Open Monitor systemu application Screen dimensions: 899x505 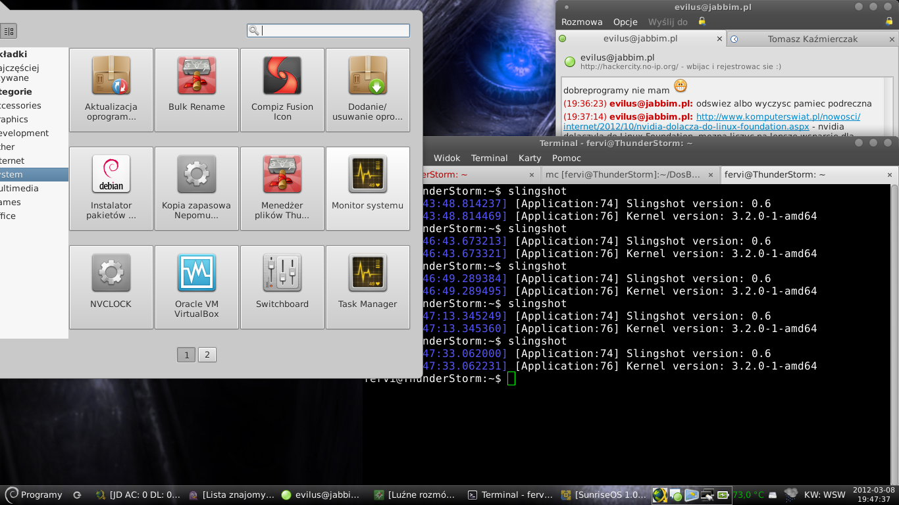367,188
